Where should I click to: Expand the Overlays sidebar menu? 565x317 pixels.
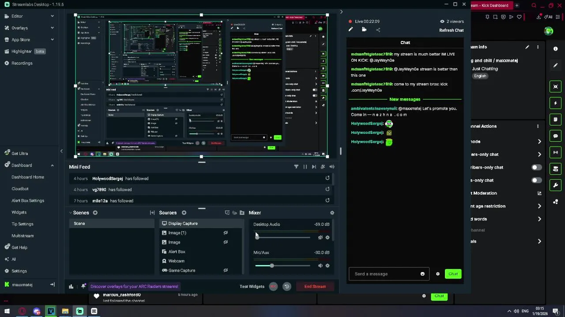pos(52,28)
